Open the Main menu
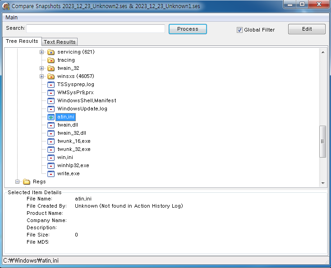 [x=11, y=18]
